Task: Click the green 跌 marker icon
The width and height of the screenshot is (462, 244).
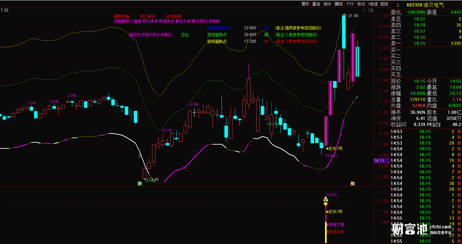Action: pos(140,184)
